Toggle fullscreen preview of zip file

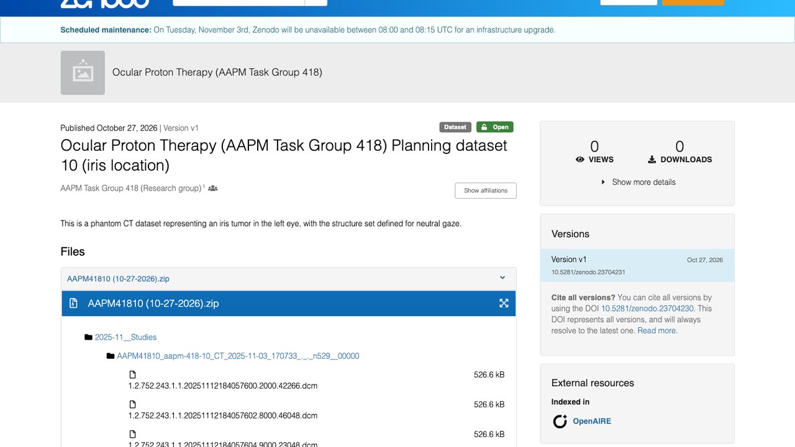pyautogui.click(x=504, y=304)
